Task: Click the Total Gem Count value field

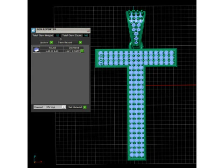Action: pyautogui.click(x=86, y=35)
